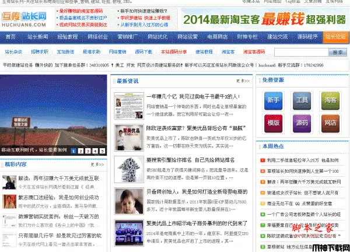Open 站长新闻 in the main navigation
The image size is (350, 252).
click(x=38, y=37)
